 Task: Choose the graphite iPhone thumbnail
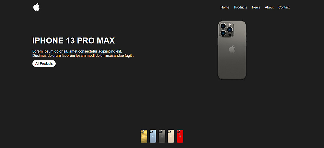(162, 136)
